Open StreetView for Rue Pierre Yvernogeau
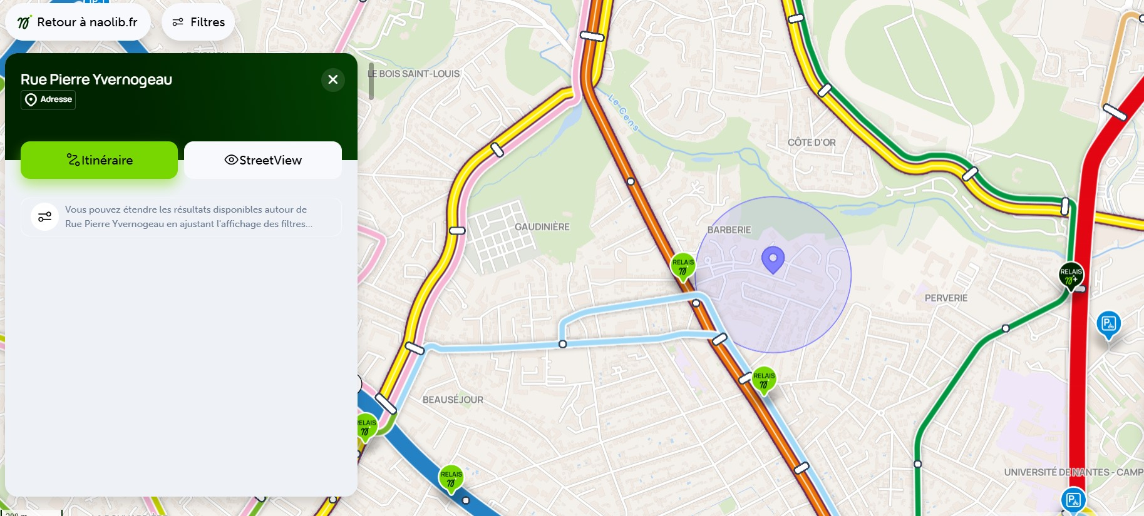1144x516 pixels. coord(263,160)
